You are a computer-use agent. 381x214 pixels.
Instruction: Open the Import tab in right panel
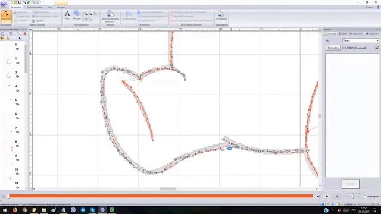pos(330,34)
